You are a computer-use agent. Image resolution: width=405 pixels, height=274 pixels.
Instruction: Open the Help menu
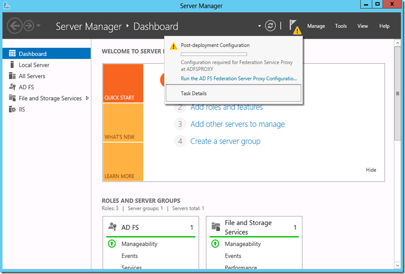384,26
